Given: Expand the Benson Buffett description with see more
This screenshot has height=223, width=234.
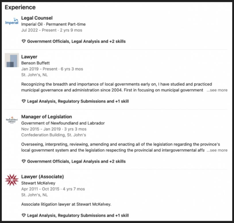Looking at the screenshot, I should click(x=217, y=90).
